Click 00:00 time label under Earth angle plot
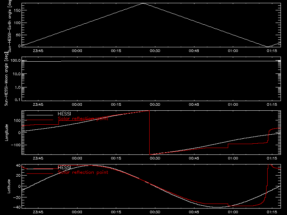The height and width of the screenshot is (215, 287). 77,51
